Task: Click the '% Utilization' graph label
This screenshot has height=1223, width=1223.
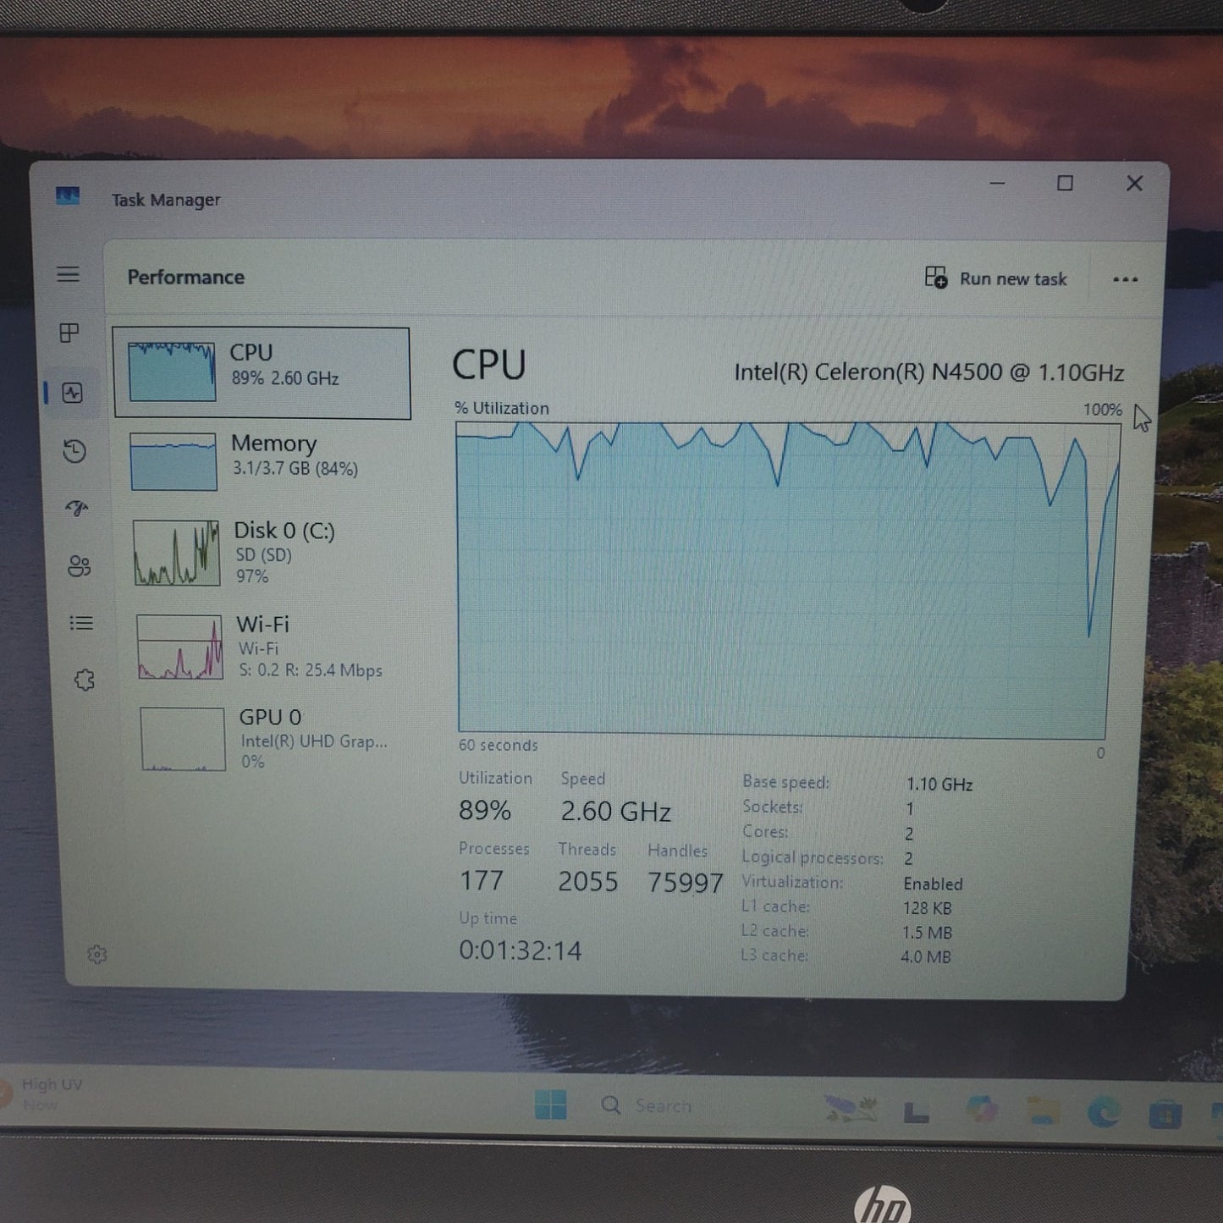Action: point(502,408)
